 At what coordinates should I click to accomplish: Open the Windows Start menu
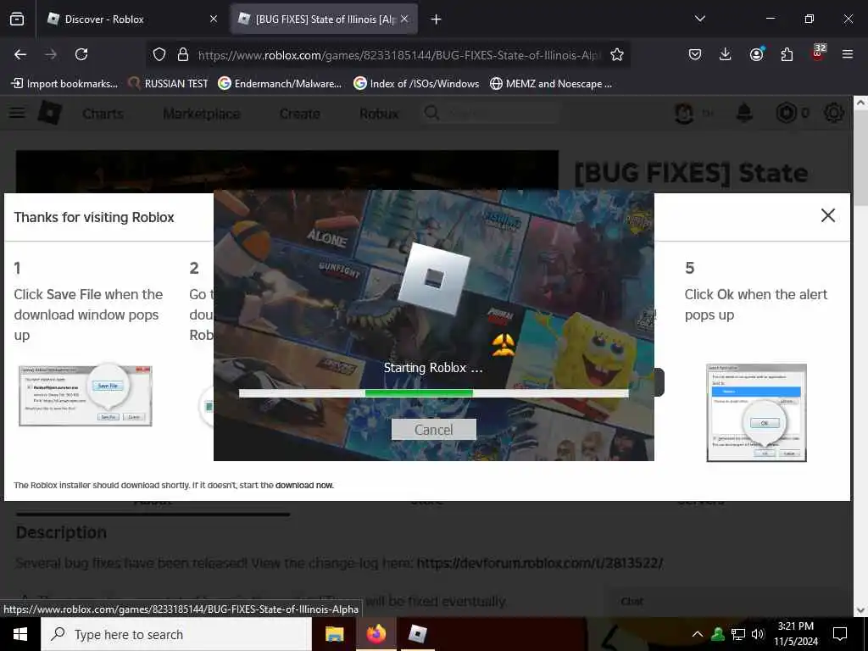[x=20, y=634]
